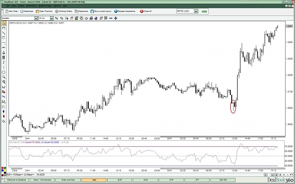Open the Window menu

58,6
